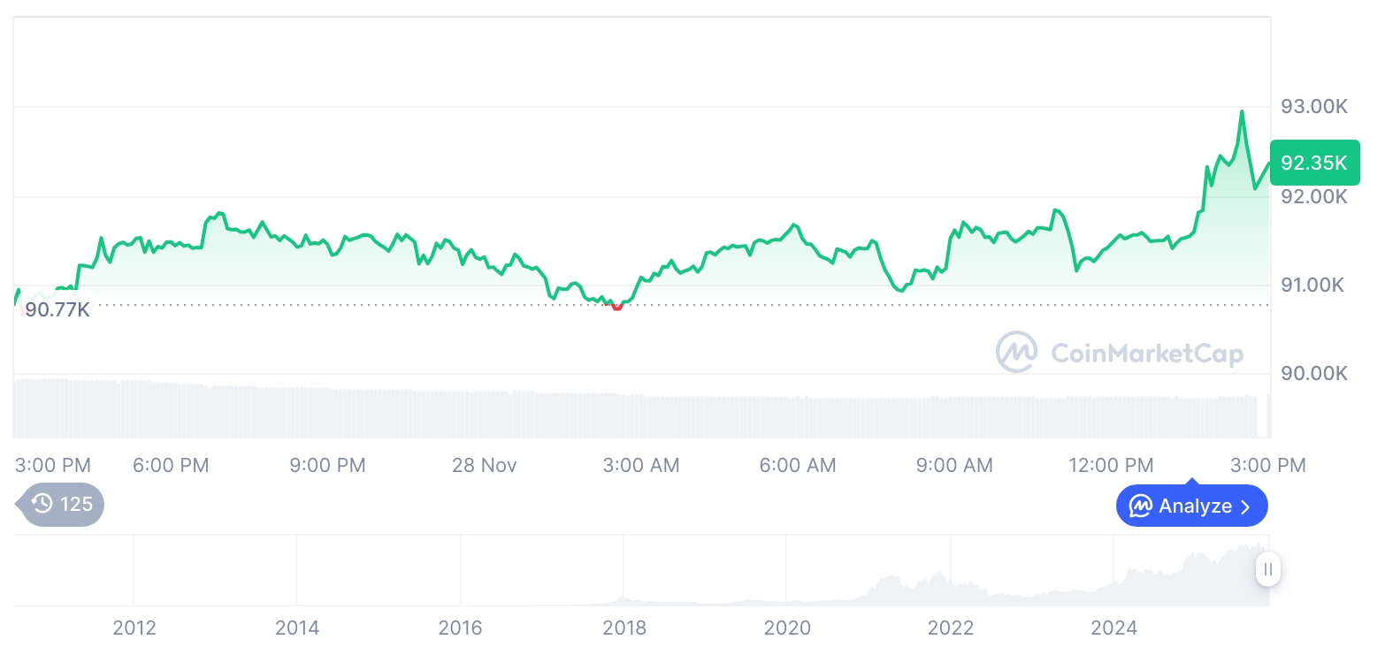Click the 2024 year label in navigator
This screenshot has height=647, width=1385.
click(1113, 628)
